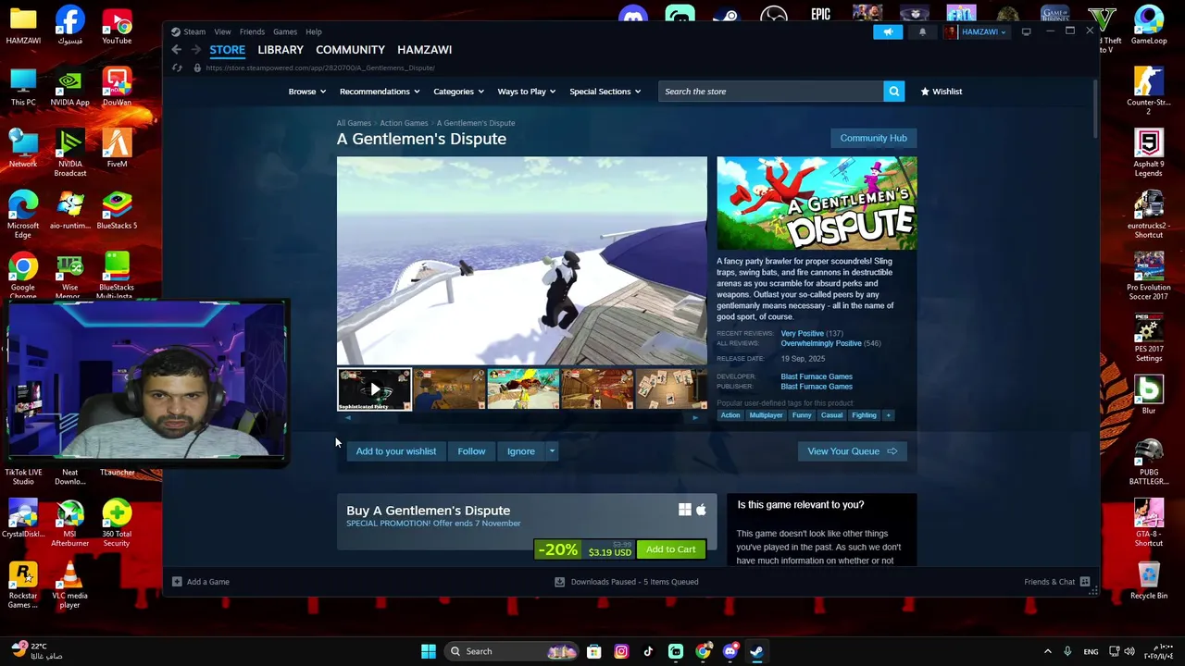This screenshot has width=1185, height=666.
Task: Show hidden icons in system tray
Action: coord(1047,651)
